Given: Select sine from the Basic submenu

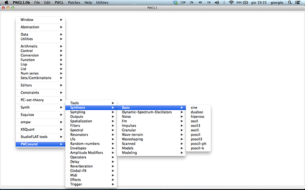Looking at the screenshot, I should point(198,107).
